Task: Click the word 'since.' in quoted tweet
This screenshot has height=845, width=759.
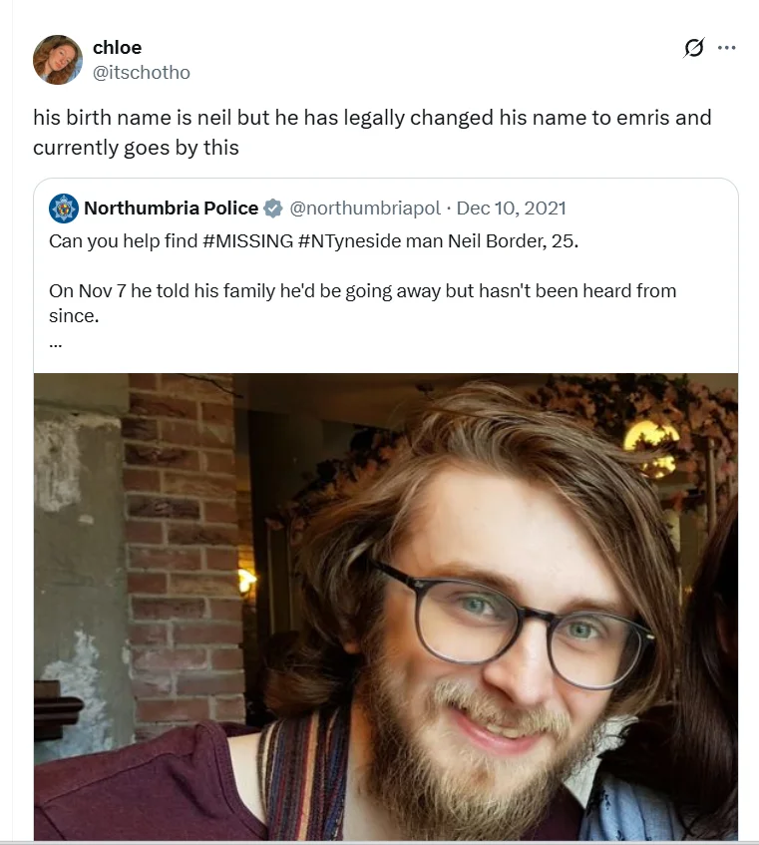Action: point(72,315)
